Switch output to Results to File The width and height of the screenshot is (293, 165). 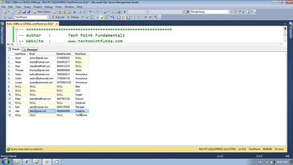click(x=128, y=17)
